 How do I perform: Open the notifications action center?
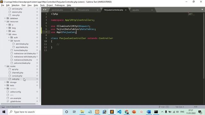point(200,112)
